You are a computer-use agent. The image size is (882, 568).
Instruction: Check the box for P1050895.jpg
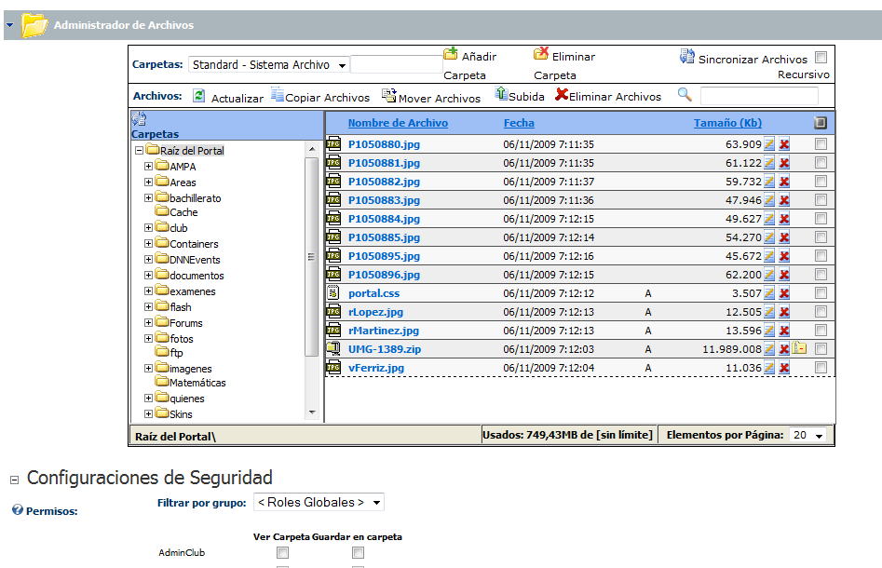tap(821, 255)
